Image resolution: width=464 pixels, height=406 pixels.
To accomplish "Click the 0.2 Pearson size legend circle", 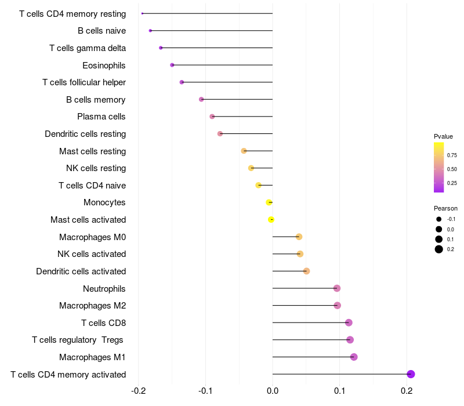I will pos(439,249).
